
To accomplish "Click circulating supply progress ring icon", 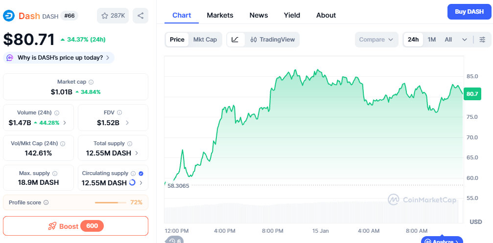I will click(132, 182).
